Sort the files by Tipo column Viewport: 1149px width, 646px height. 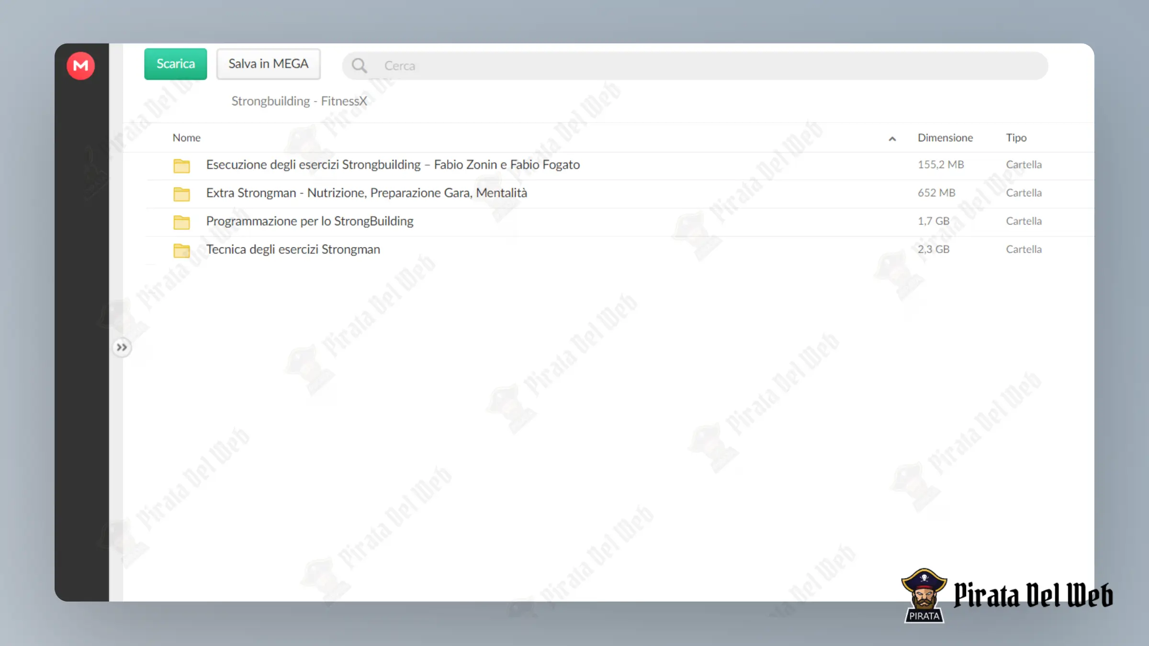point(1016,138)
